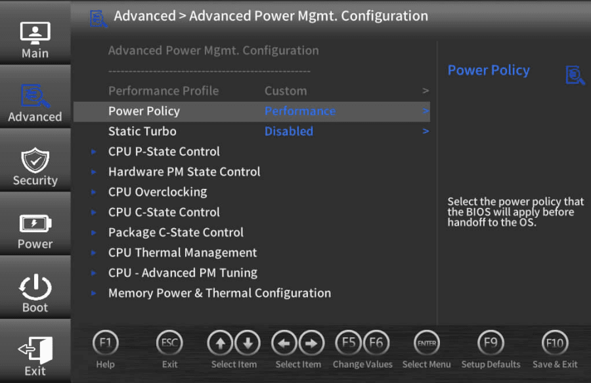Screen dimensions: 591x383
Task: Go to the Boot section icon
Action: 35,287
